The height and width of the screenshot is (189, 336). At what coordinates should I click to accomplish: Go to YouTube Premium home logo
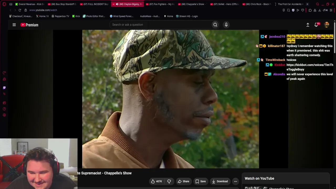(x=29, y=25)
